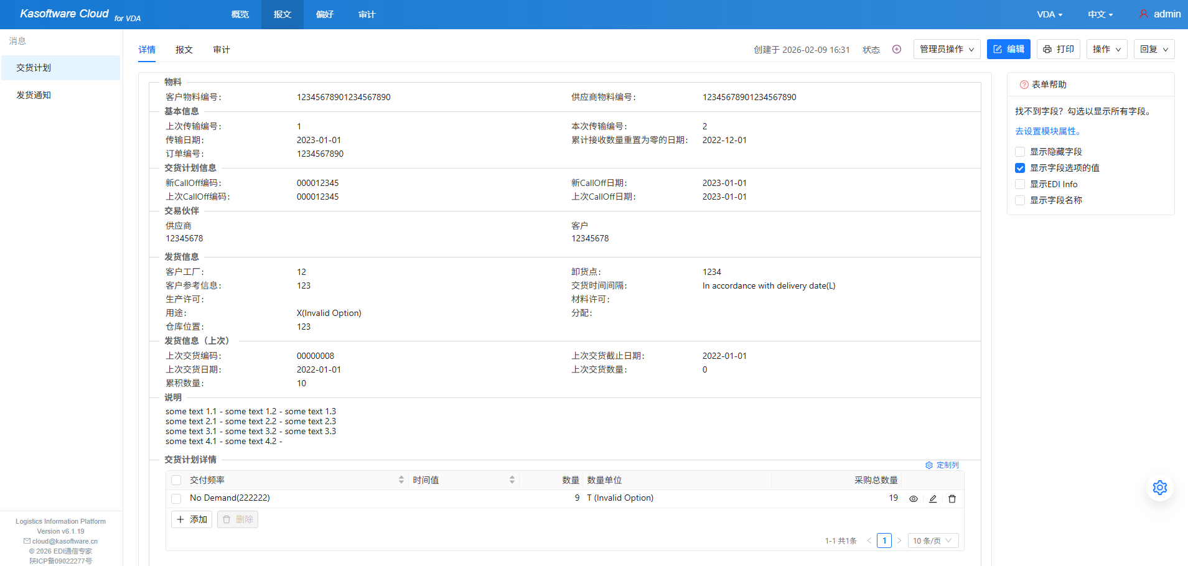Select 发货通知 in the sidebar
The image size is (1188, 566).
pos(34,95)
